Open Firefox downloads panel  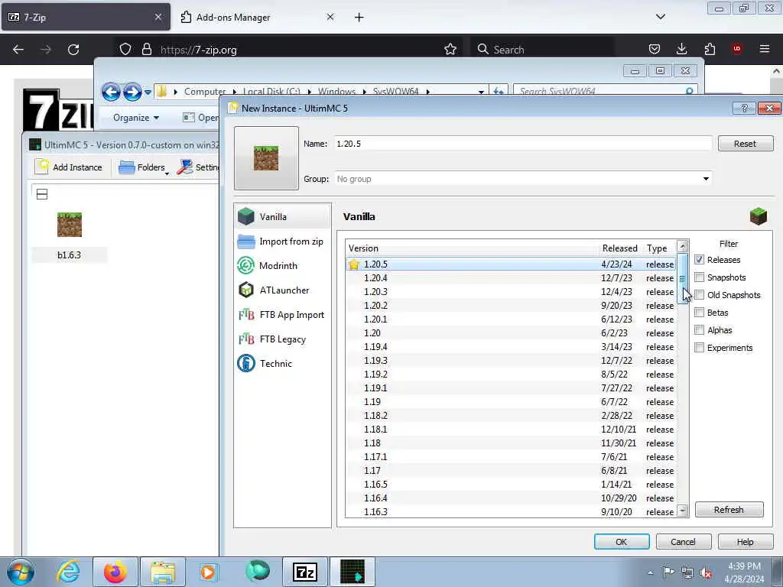681,49
